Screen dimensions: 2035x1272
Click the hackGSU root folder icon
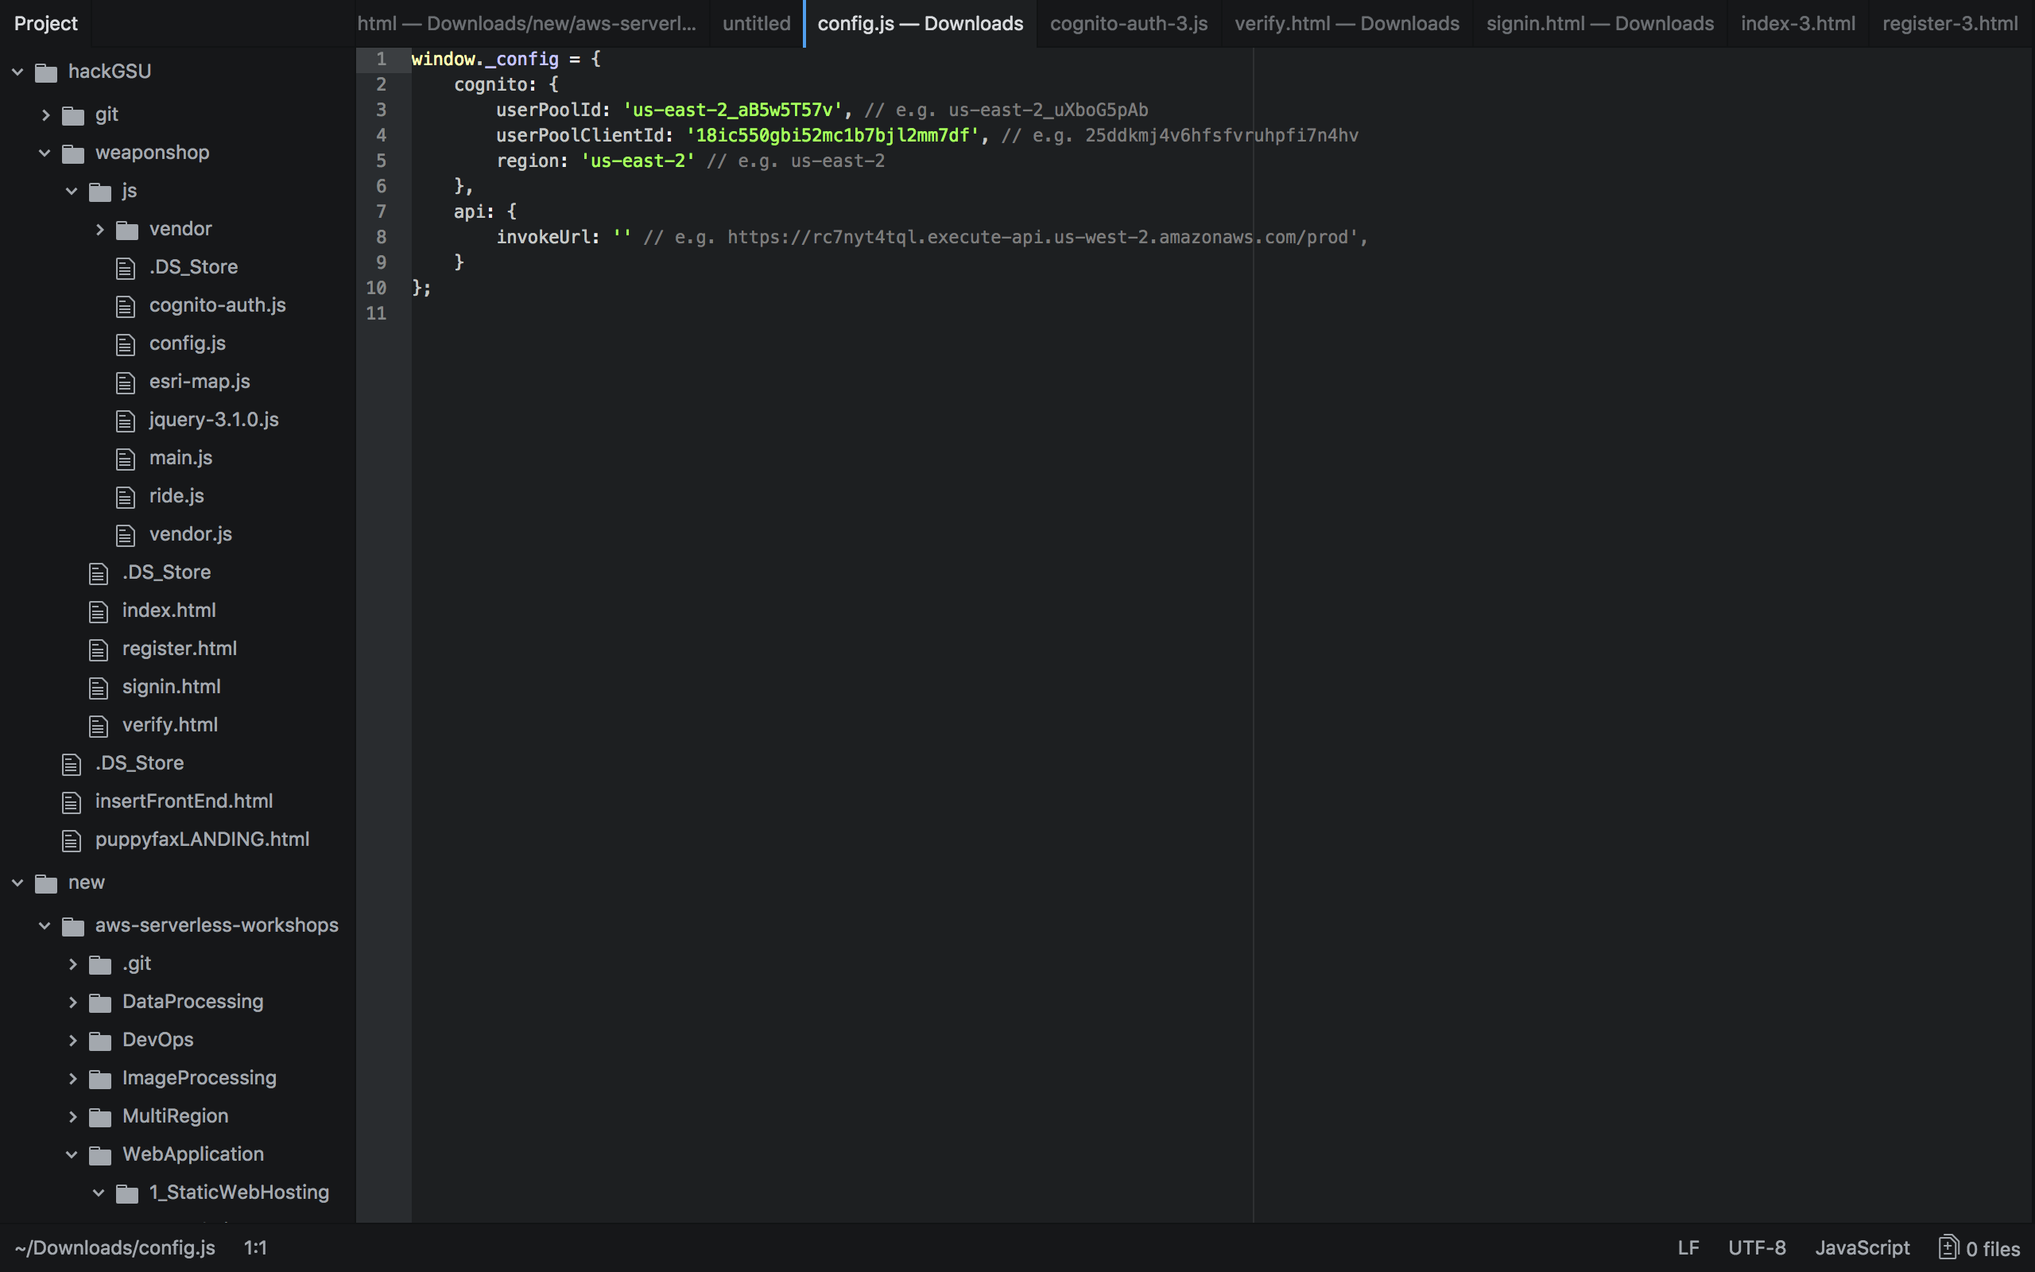[45, 72]
